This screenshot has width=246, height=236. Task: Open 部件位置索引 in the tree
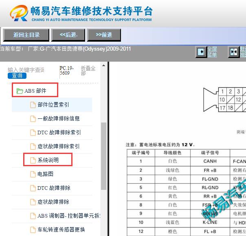pyautogui.click(x=53, y=105)
